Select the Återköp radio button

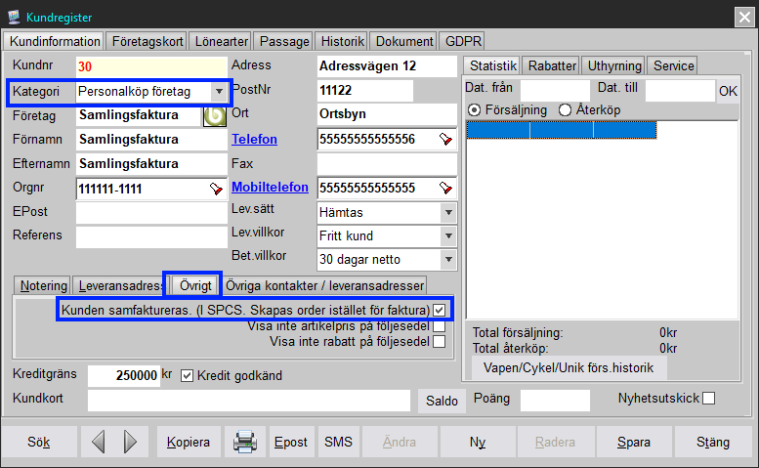(x=565, y=109)
